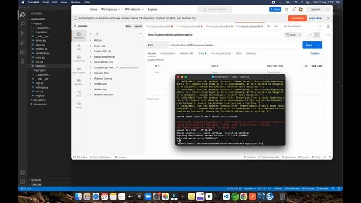Open serializer.py in VS Code explorer
The width and height of the screenshot is (361, 203).
(42, 53)
